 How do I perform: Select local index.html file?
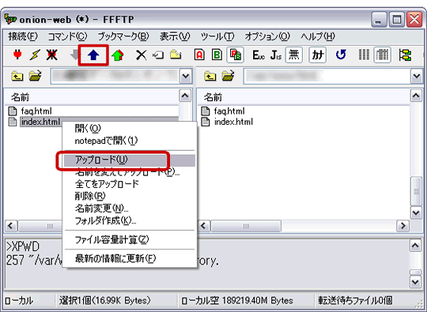(34, 122)
